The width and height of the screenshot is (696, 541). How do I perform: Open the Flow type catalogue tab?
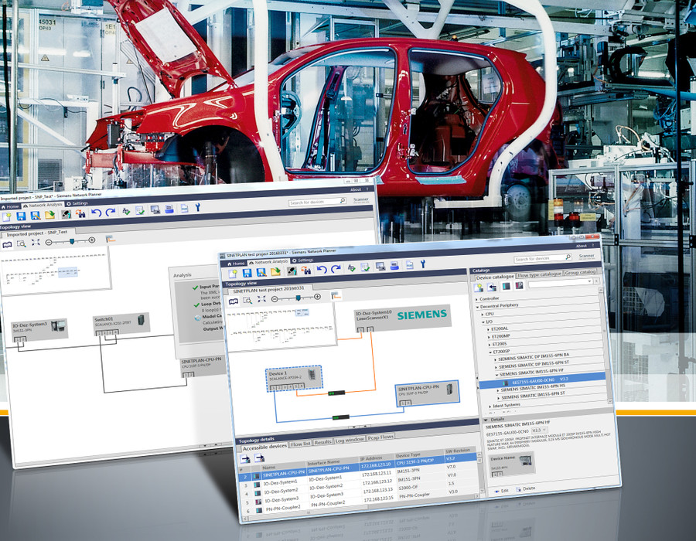point(541,273)
